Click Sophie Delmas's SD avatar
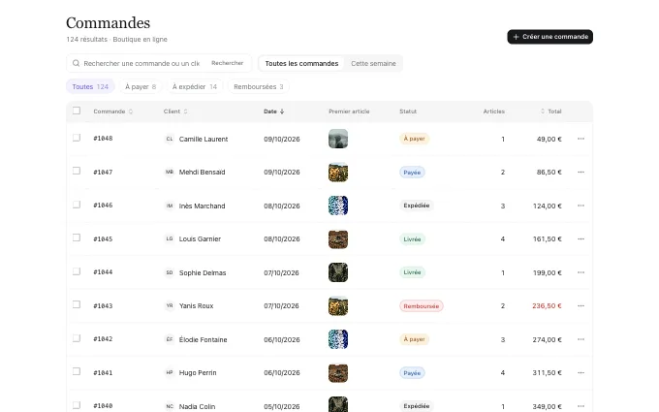659x412 pixels. click(x=170, y=272)
